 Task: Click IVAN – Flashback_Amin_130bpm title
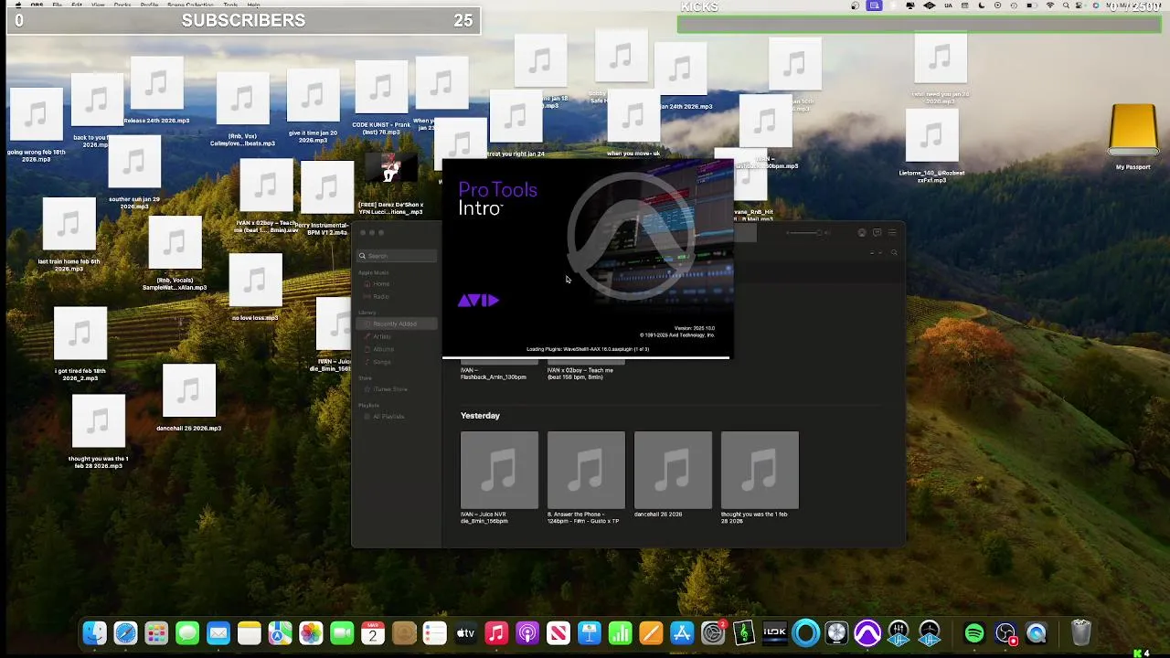(494, 374)
